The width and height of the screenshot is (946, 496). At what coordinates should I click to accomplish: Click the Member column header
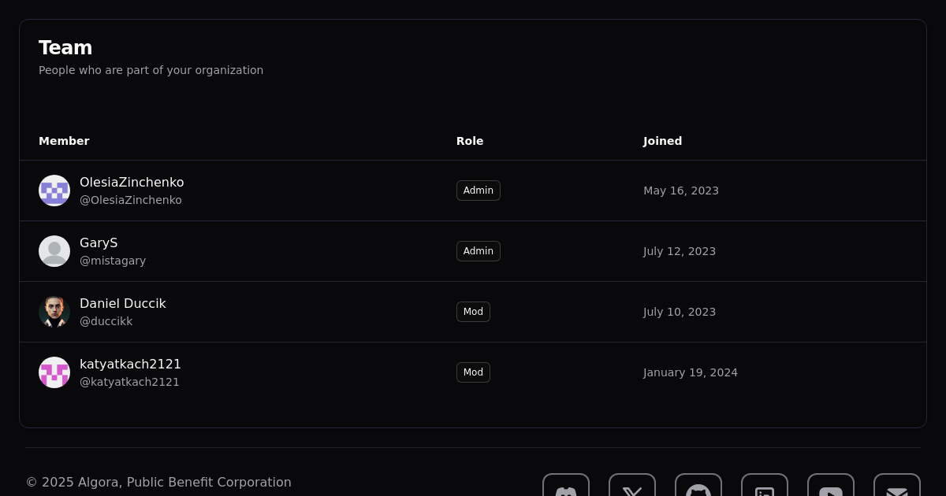click(64, 141)
